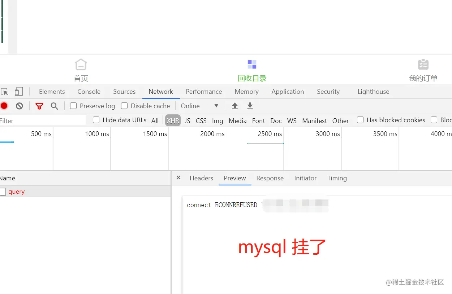Viewport: 452px width, 294px height.
Task: Select the Network panel tab
Action: coord(161,92)
